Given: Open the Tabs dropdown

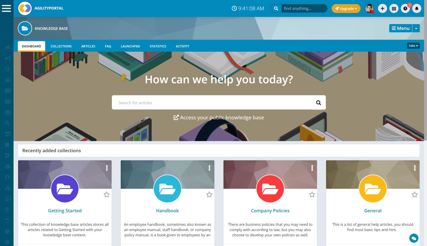Looking at the screenshot, I should [x=413, y=46].
